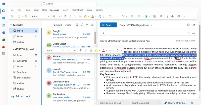Apply the yellow text highlight color

tap(85, 16)
